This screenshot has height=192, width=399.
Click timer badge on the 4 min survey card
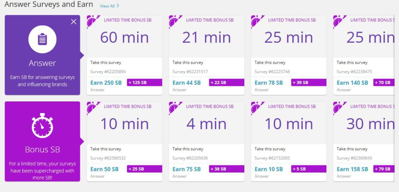[175, 108]
